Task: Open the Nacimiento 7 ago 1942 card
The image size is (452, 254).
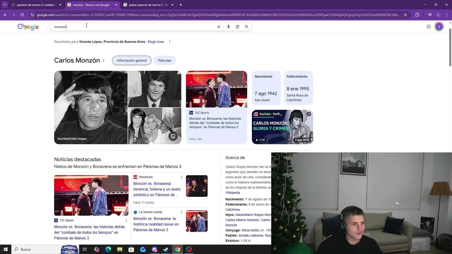Action: 266,88
